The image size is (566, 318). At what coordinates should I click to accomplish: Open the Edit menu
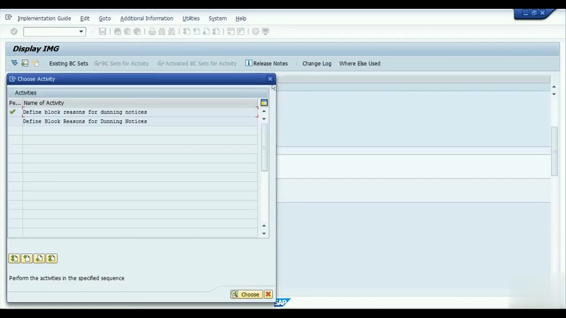[85, 18]
